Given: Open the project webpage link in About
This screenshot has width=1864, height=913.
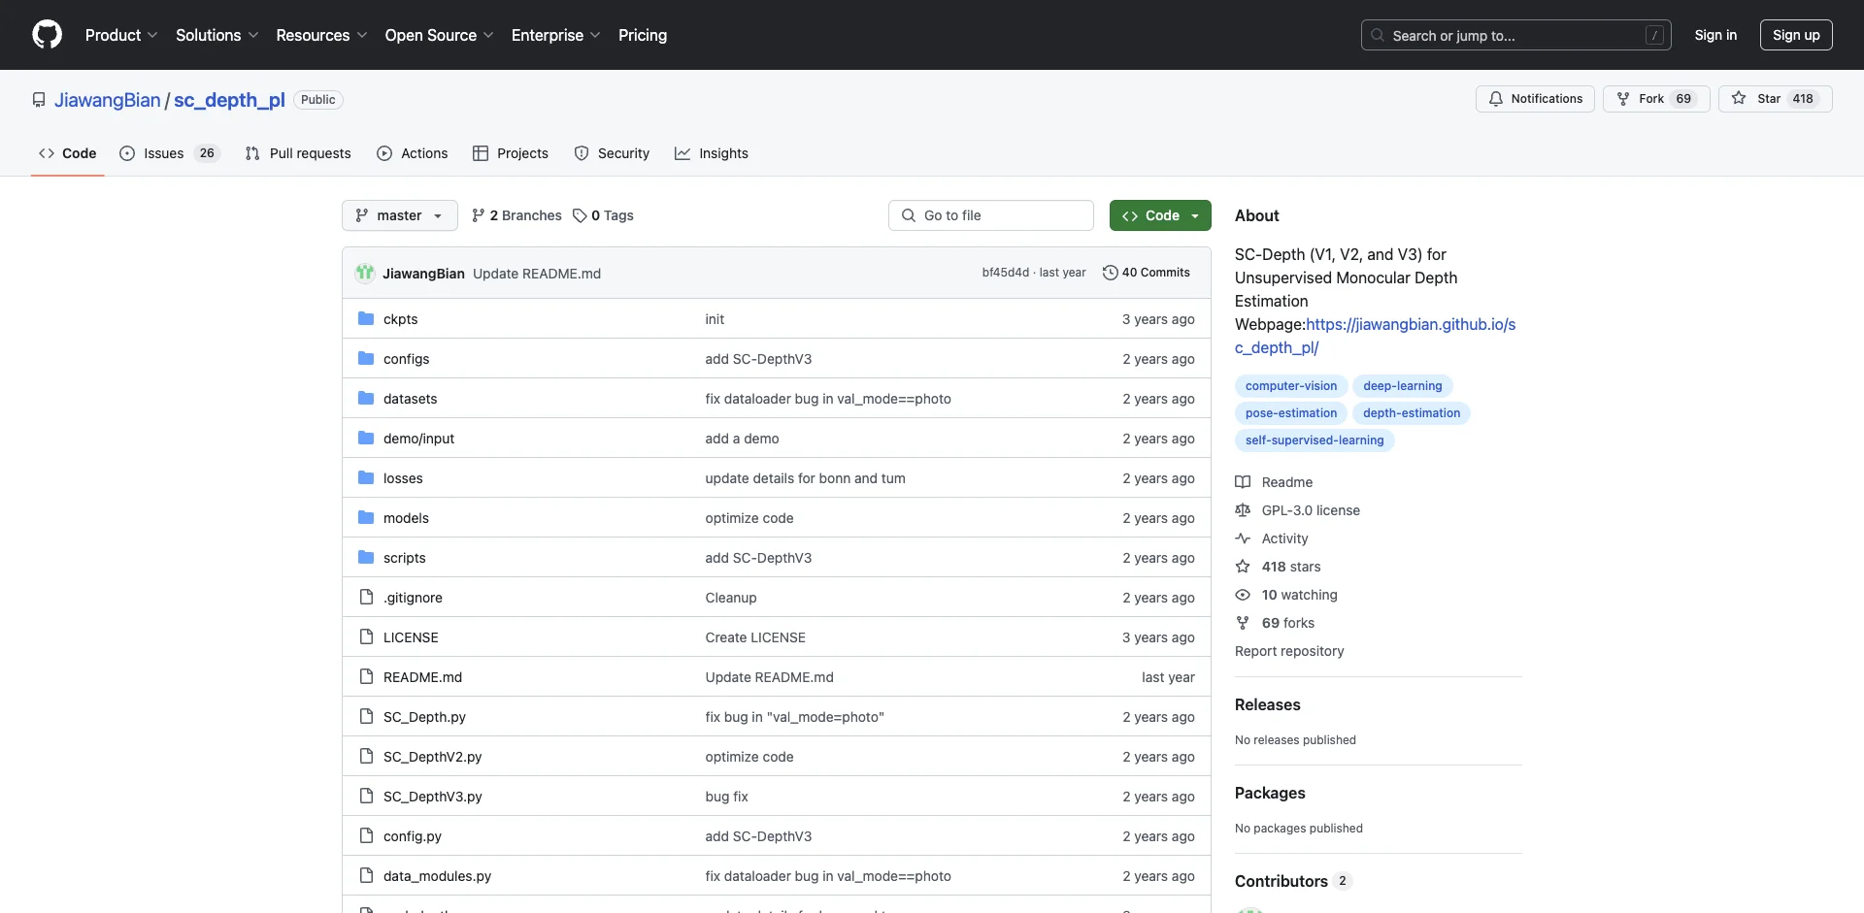Looking at the screenshot, I should point(1375,336).
